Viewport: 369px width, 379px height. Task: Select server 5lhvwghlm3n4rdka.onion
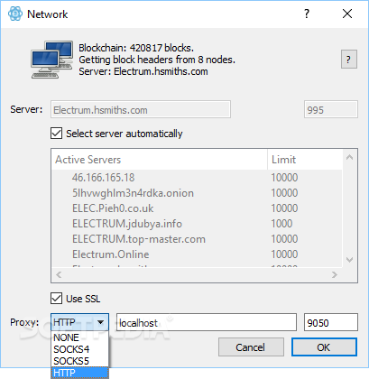[133, 193]
